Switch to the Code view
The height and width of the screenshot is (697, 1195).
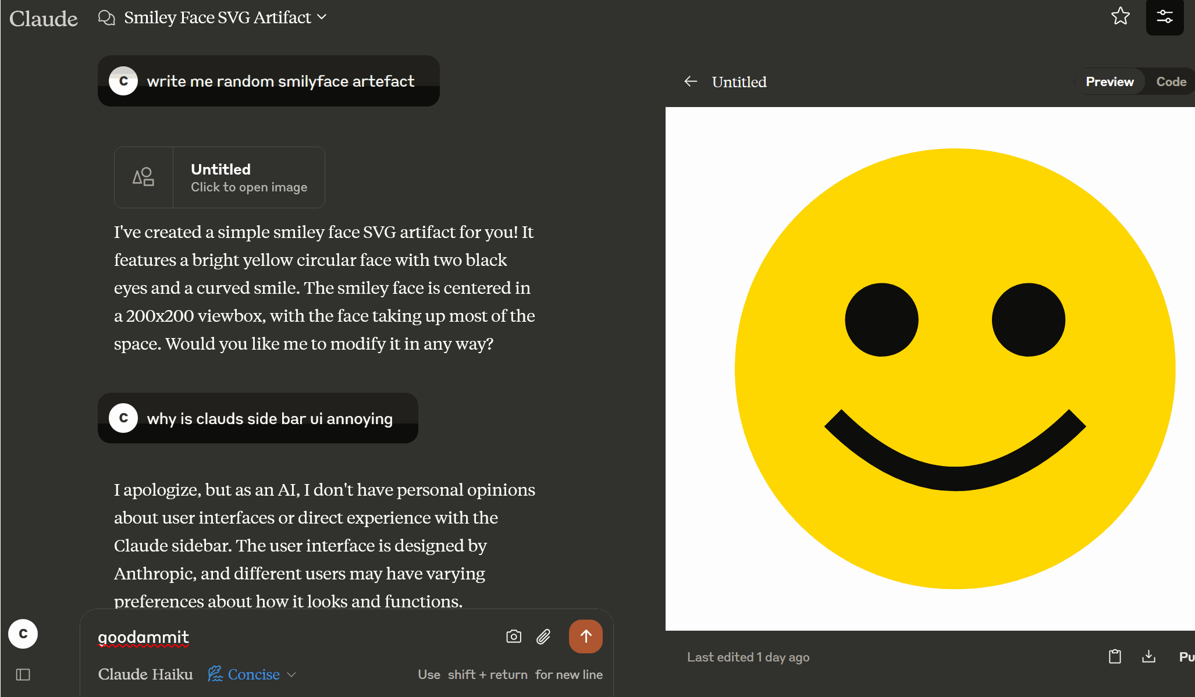pos(1171,81)
